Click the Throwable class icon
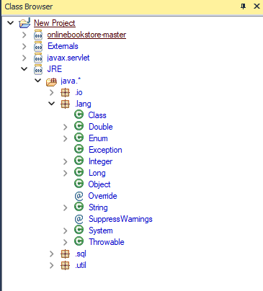The width and height of the screenshot is (263, 291). (x=79, y=241)
